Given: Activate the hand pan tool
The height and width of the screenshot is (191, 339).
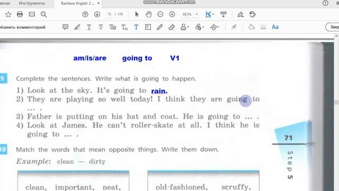Looking at the screenshot, I should coord(148,14).
